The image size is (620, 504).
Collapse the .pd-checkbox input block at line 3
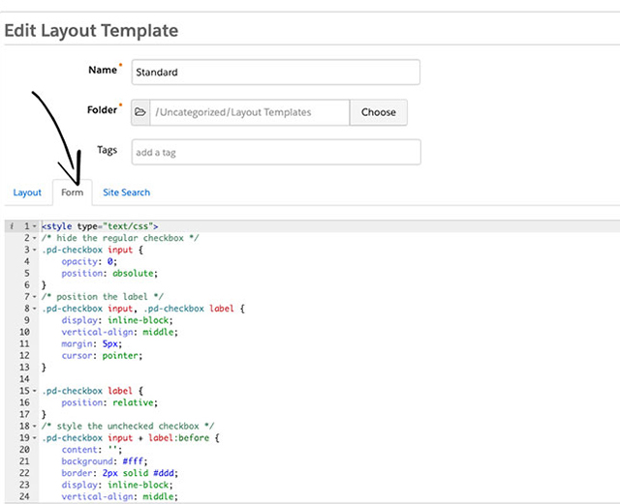tap(35, 250)
